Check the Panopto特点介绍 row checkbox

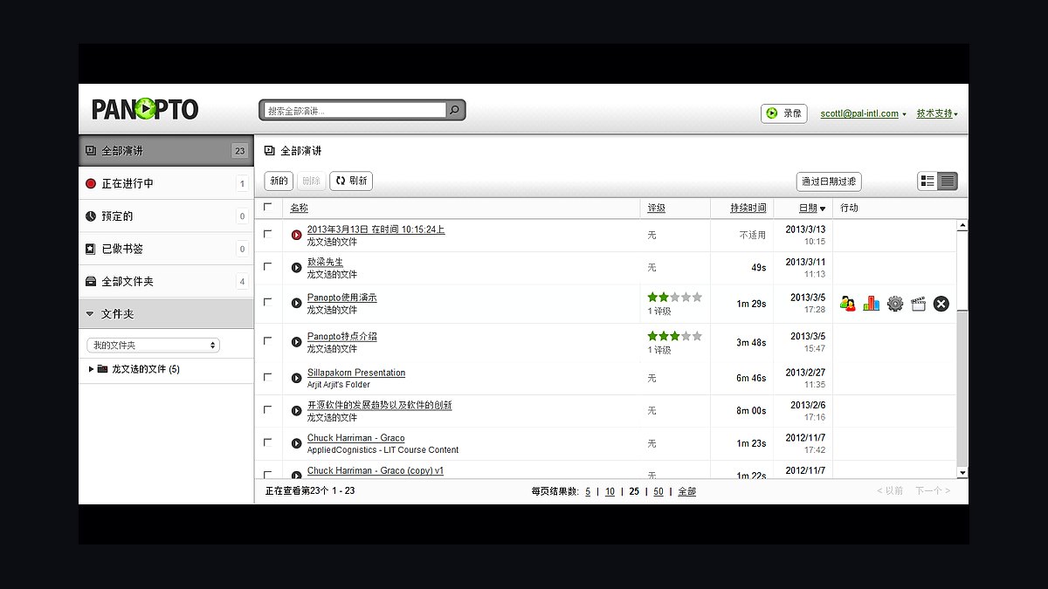[267, 340]
